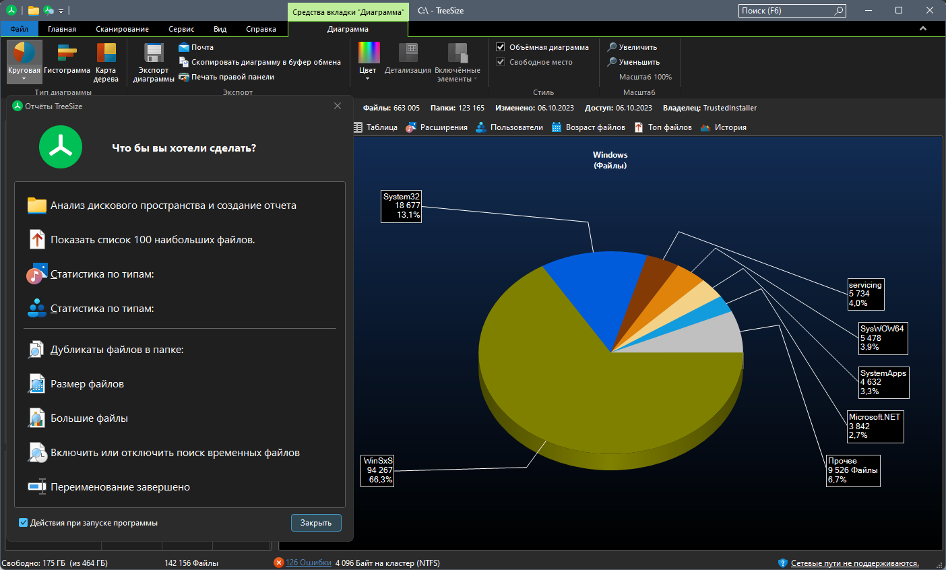Expand the Круговая chart dropdown arrow
The height and width of the screenshot is (570, 946).
(24, 79)
